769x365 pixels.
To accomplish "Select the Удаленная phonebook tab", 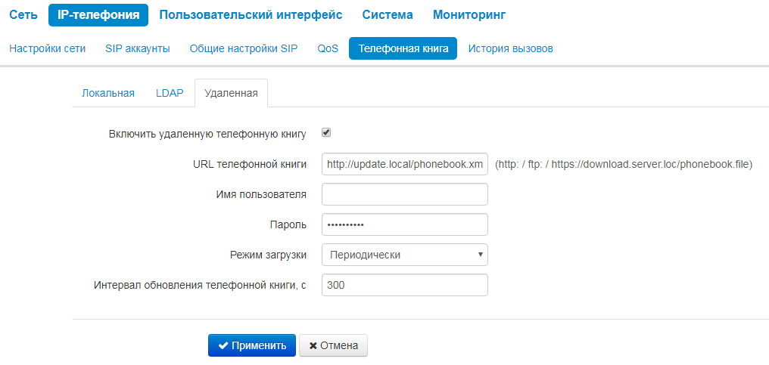I will pos(231,93).
